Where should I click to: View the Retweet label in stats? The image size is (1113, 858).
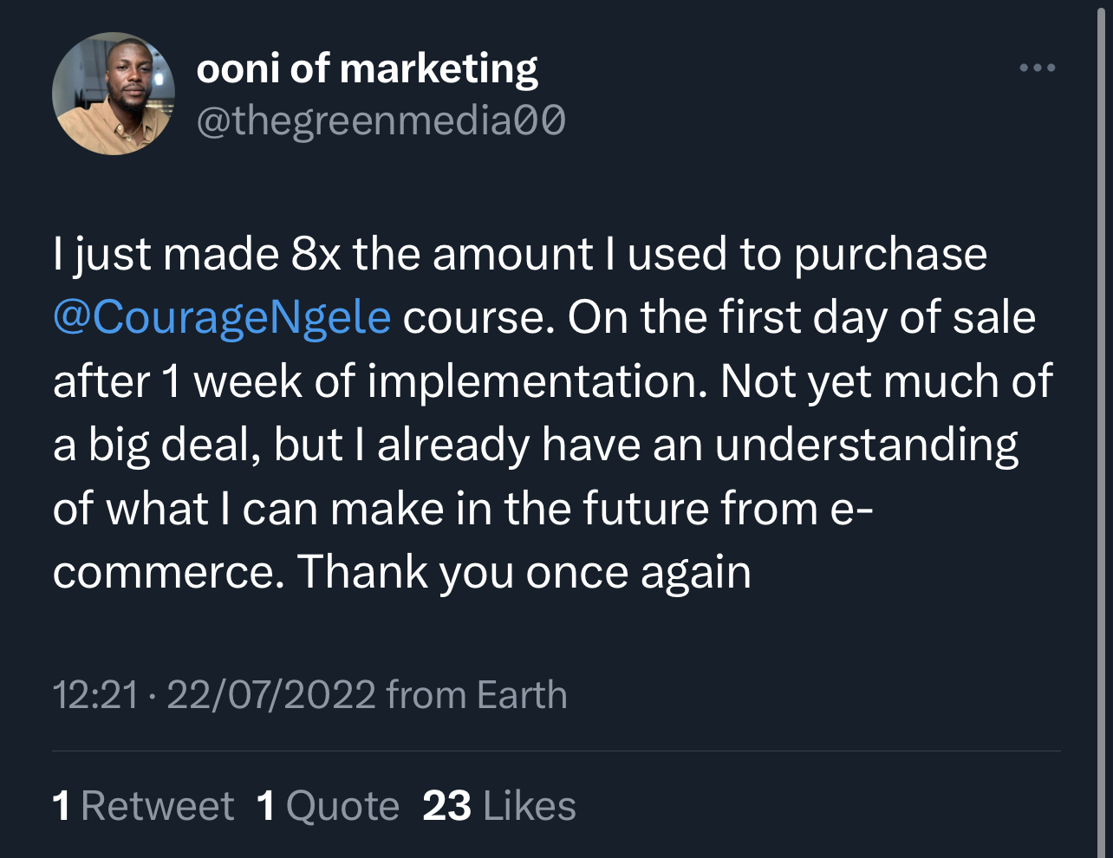coord(157,806)
